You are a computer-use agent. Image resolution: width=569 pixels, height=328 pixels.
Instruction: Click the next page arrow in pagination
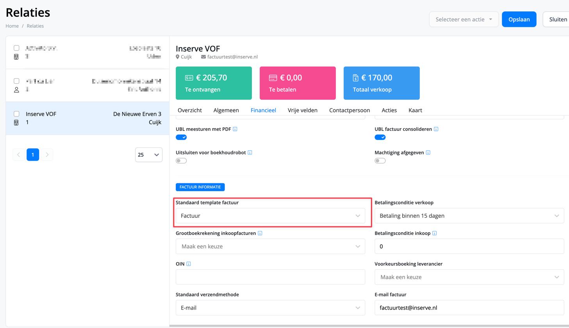click(47, 155)
